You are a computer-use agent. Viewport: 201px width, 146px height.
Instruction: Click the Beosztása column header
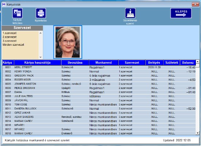(x=75, y=63)
